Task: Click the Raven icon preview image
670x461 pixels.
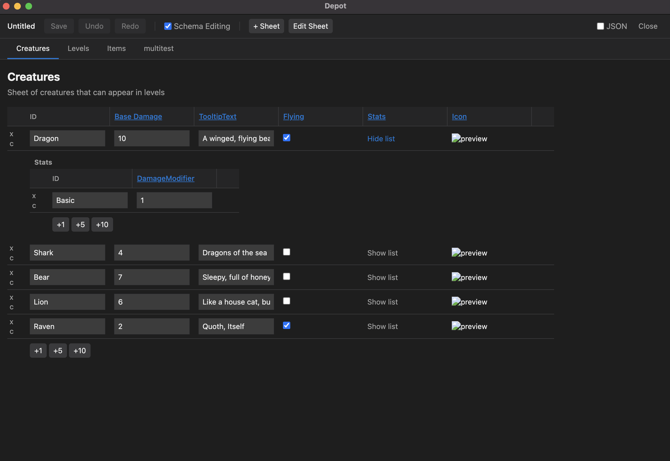Action: [x=469, y=326]
